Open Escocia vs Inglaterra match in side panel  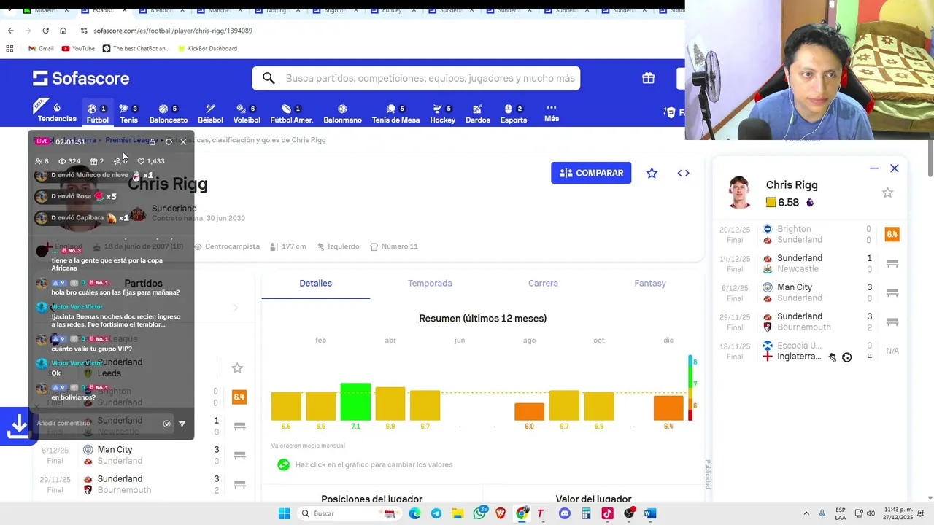(x=808, y=351)
